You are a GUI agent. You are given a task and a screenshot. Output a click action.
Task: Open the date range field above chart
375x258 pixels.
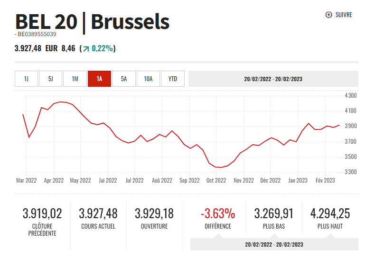pos(273,79)
